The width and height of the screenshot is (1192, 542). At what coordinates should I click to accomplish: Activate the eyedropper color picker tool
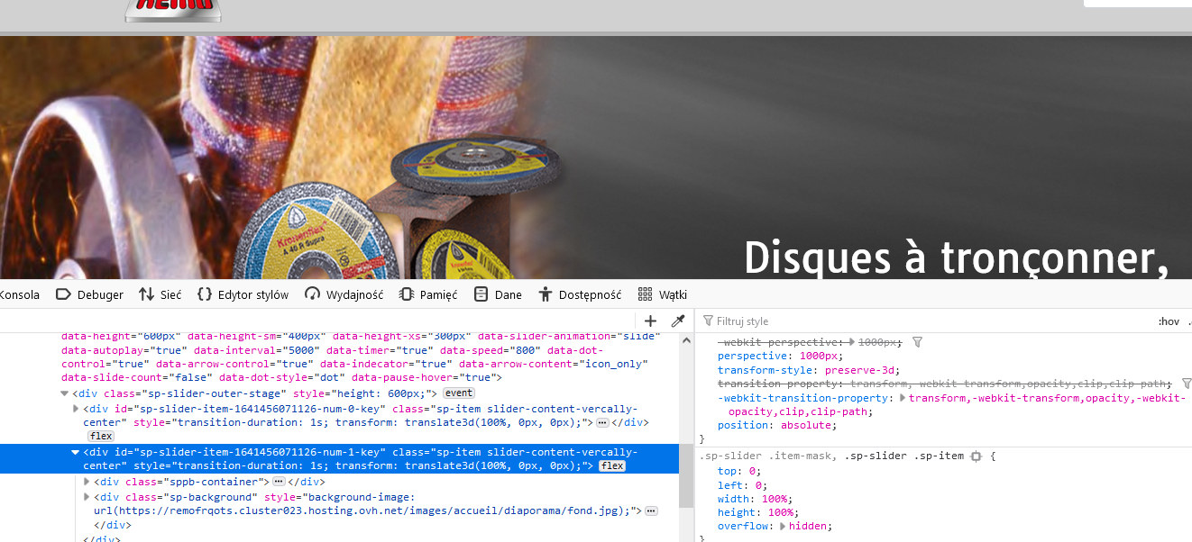click(678, 321)
